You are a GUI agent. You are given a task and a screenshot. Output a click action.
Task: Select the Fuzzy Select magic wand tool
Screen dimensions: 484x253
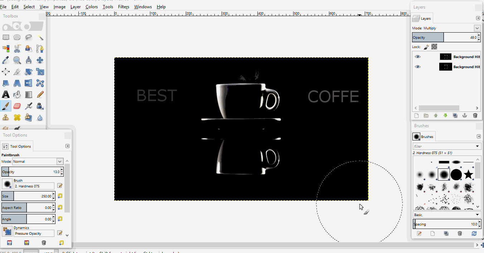tap(40, 37)
